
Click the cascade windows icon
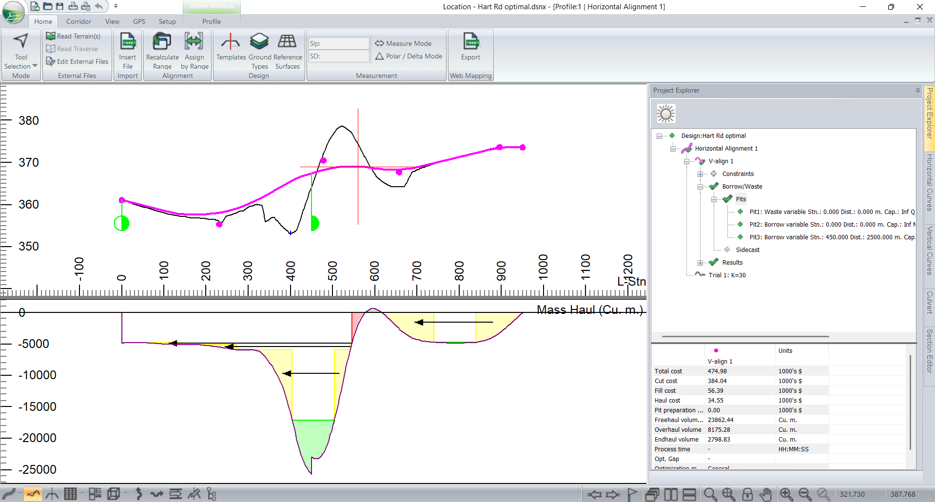pos(652,494)
